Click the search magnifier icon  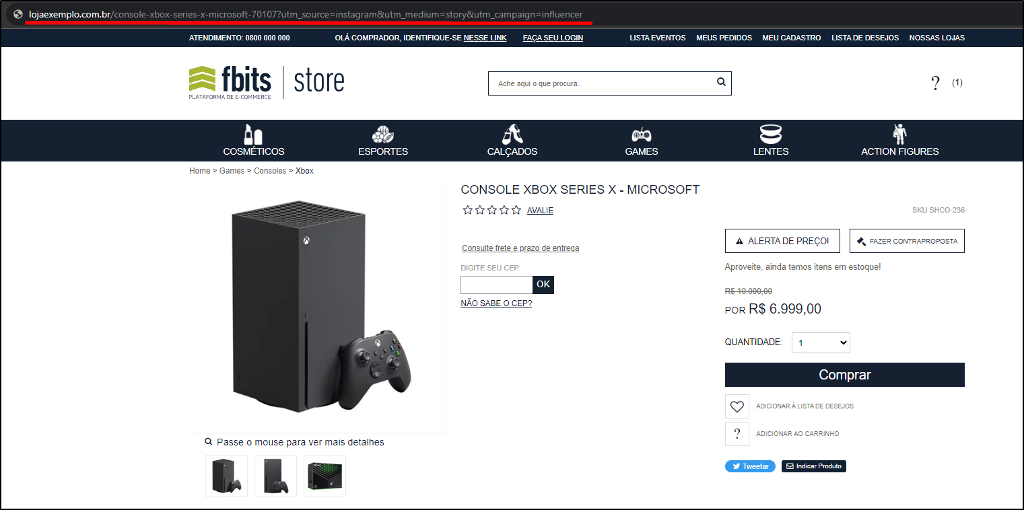[x=721, y=82]
